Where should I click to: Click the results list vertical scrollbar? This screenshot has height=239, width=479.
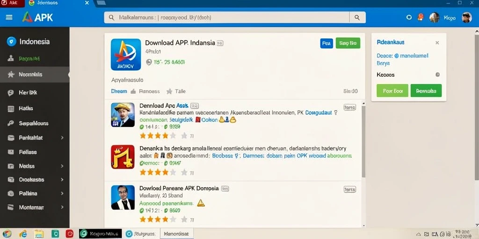(x=363, y=142)
